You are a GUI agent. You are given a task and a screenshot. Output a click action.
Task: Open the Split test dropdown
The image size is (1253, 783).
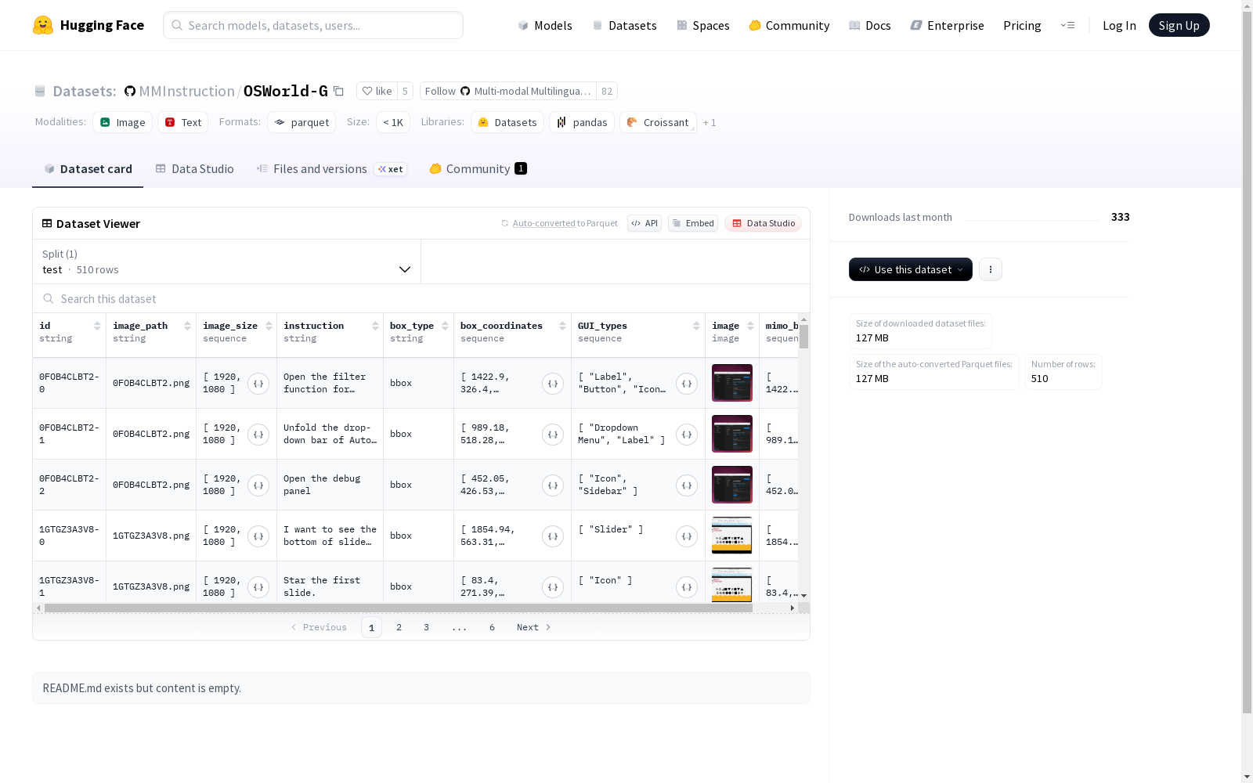click(226, 262)
